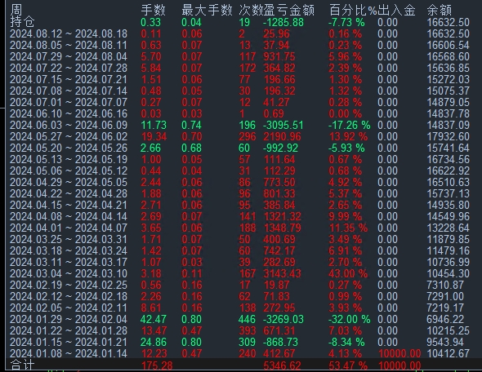Select week 2024.03.25 ~ 2024.03.31

tap(69, 239)
